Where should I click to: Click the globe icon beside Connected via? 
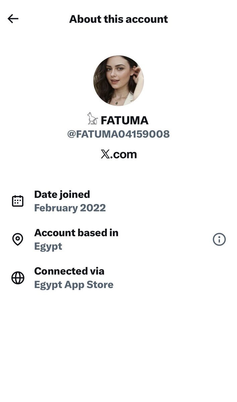pos(18,278)
